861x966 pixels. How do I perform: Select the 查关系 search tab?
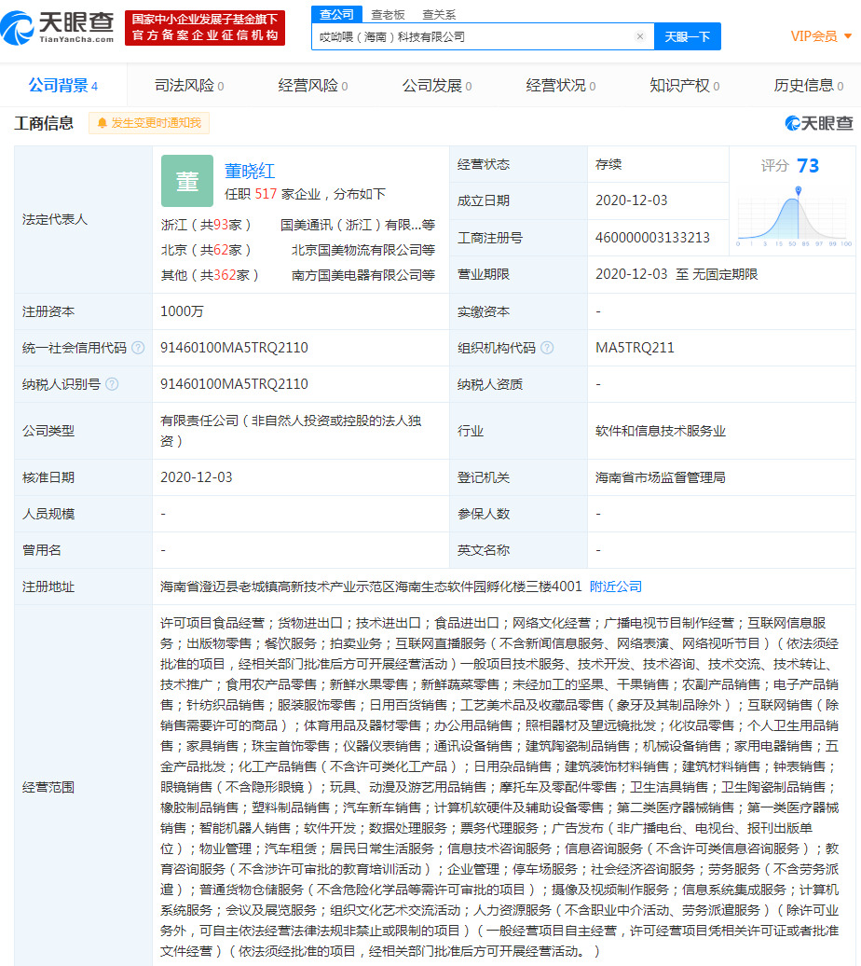click(x=439, y=14)
